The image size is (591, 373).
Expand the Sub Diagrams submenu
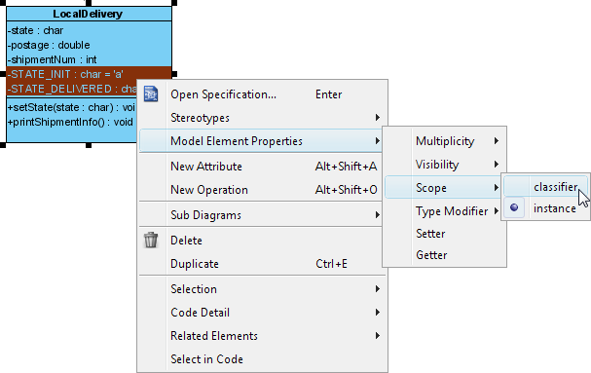[x=262, y=215]
